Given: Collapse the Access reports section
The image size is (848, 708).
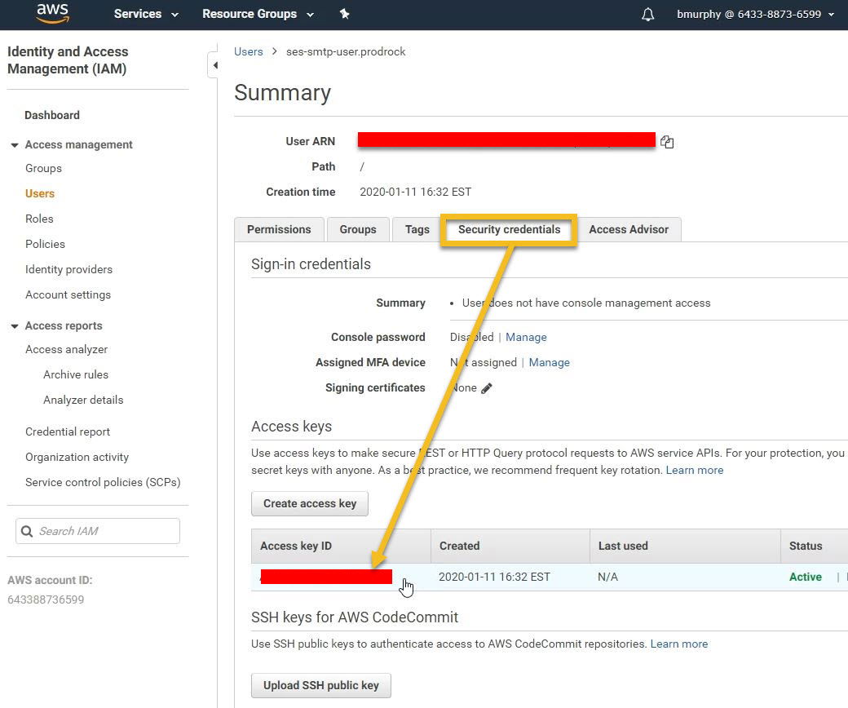Looking at the screenshot, I should pos(15,326).
